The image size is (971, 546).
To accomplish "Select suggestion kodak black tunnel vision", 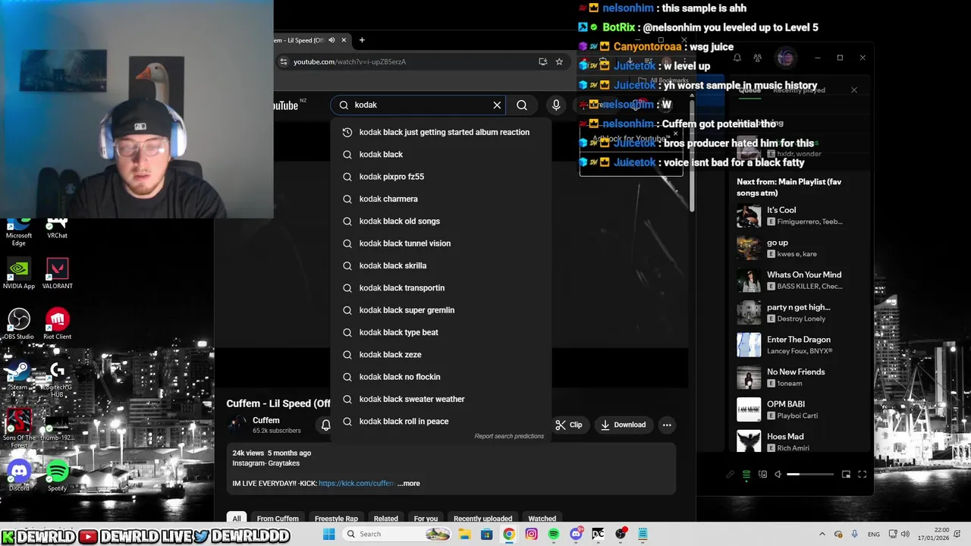I will pos(441,243).
